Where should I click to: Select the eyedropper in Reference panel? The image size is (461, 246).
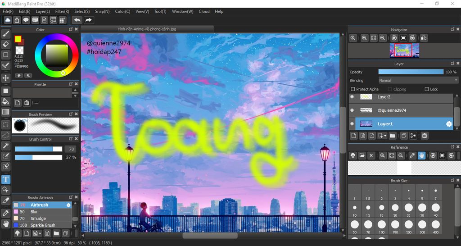(412, 155)
